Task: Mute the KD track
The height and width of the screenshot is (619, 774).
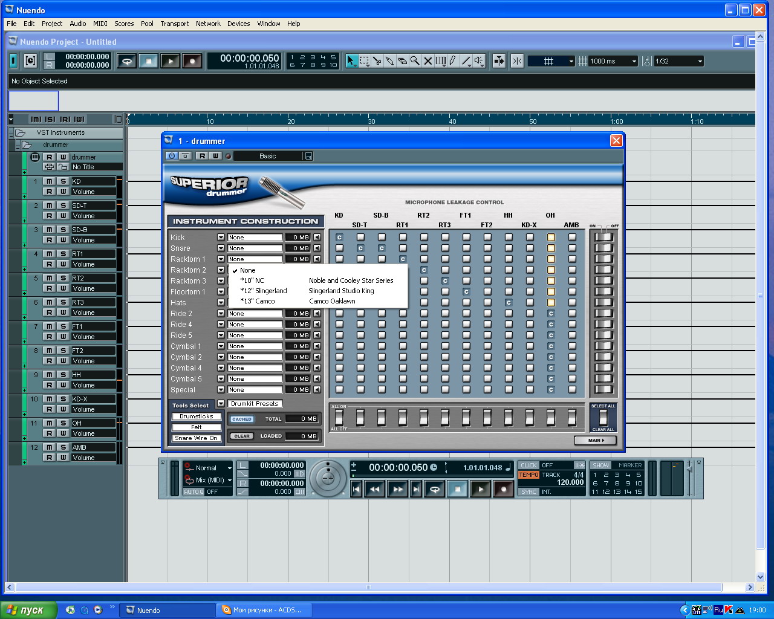Action: click(50, 181)
